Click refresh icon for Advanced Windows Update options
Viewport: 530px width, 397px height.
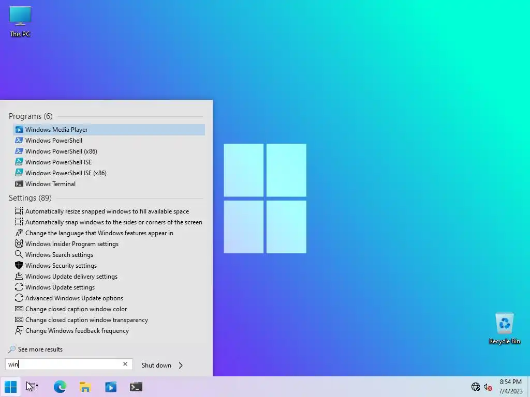pos(19,298)
